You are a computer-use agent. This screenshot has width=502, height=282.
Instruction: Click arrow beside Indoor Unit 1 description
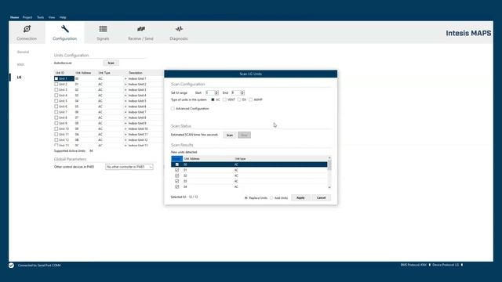pyautogui.click(x=125, y=78)
